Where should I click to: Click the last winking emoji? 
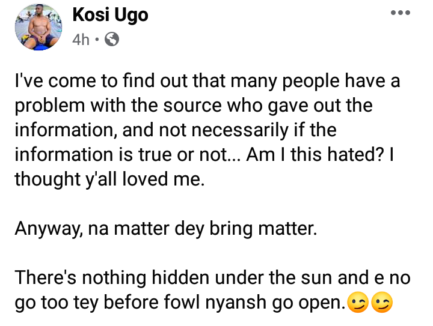382,303
